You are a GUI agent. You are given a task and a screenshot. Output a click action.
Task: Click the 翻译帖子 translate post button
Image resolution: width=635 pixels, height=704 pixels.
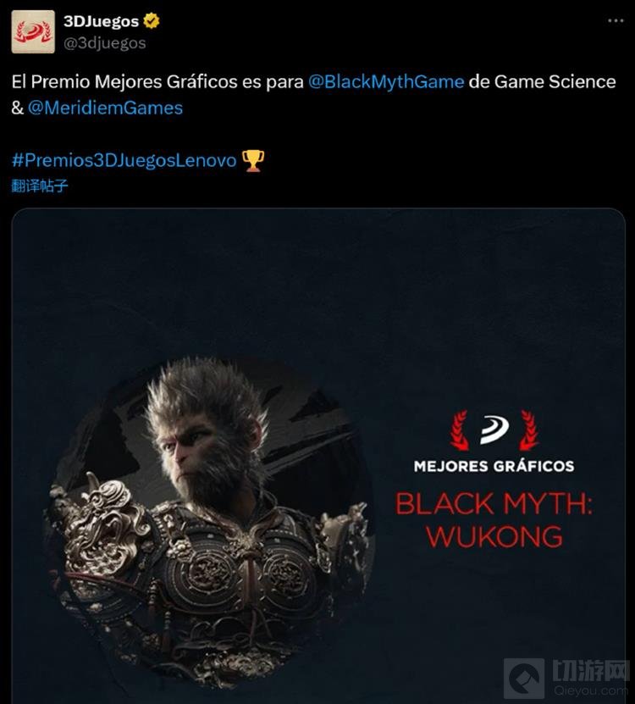(40, 186)
